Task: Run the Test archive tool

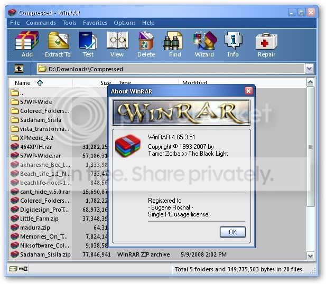Action: (88, 41)
